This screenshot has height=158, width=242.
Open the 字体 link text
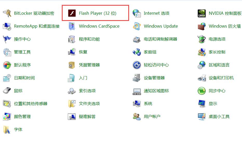(18, 130)
